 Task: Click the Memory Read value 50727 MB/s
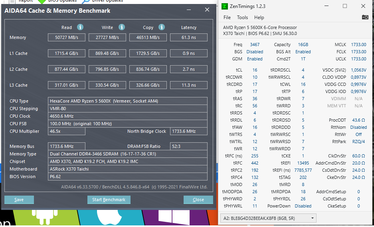67,37
